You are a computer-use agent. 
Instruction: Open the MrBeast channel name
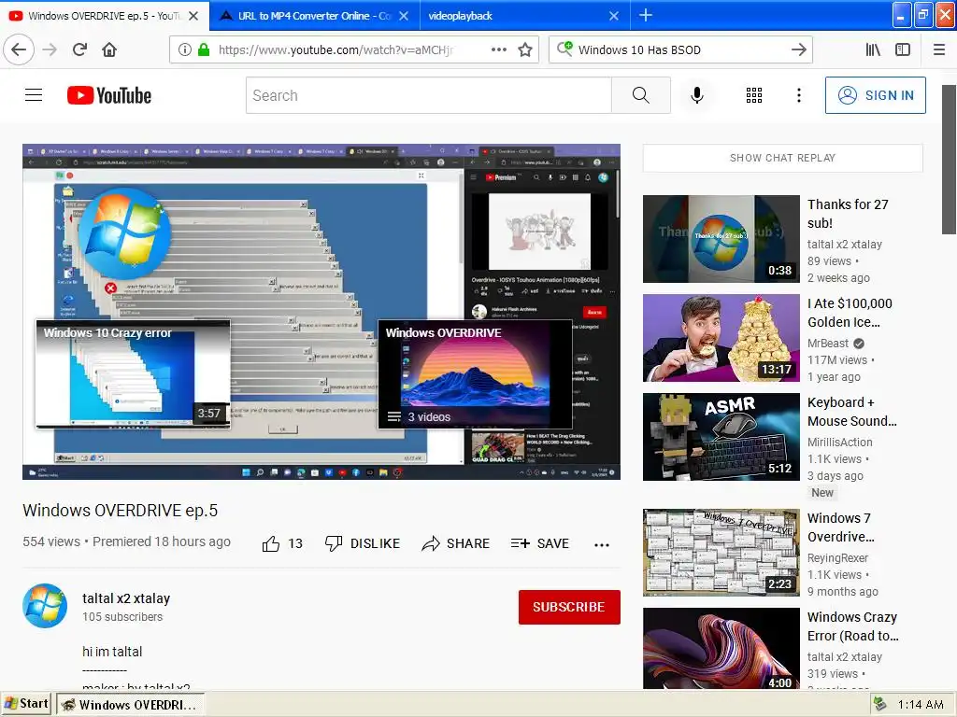click(828, 344)
